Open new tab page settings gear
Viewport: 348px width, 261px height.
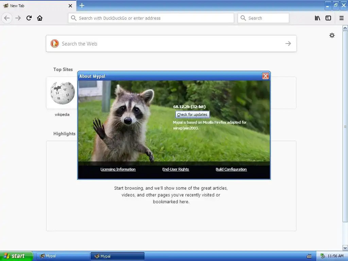pos(332,35)
